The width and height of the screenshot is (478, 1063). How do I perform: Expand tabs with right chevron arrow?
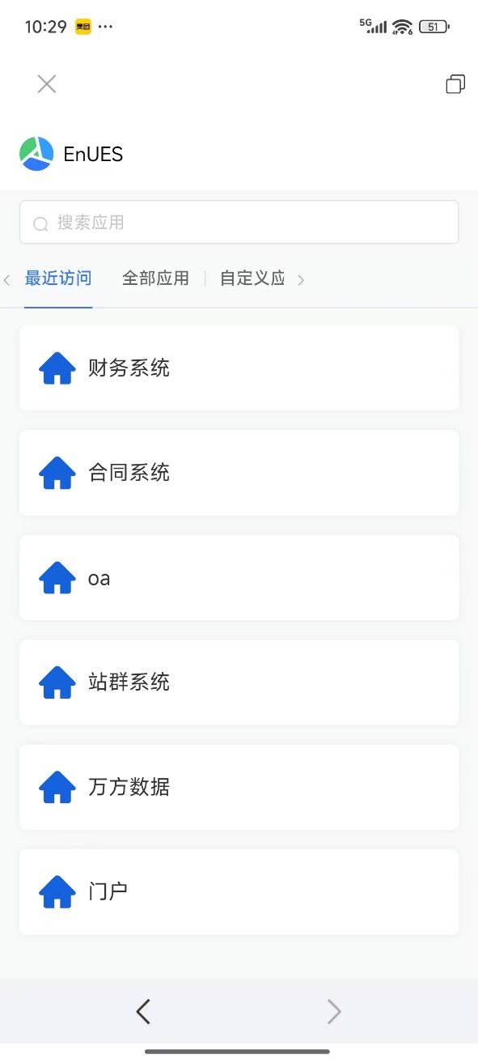coord(301,280)
